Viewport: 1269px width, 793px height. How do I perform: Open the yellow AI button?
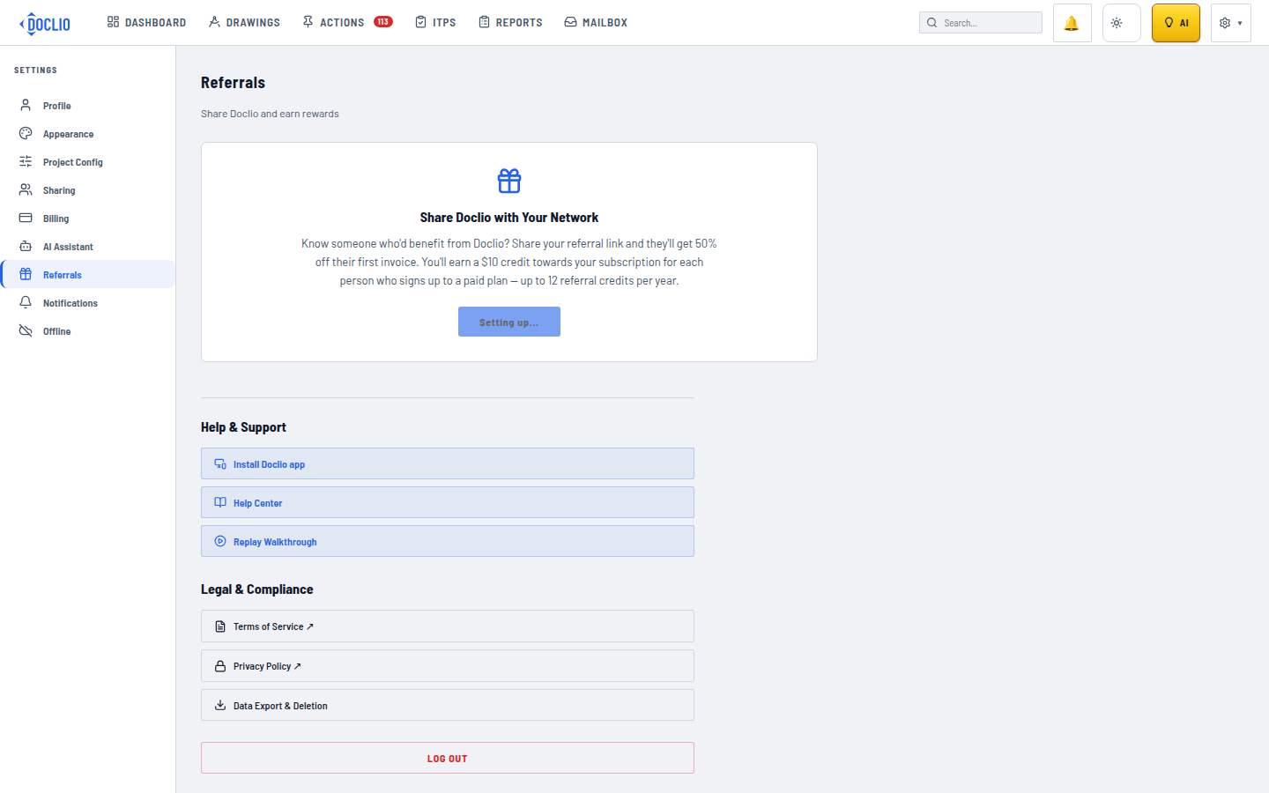point(1176,23)
